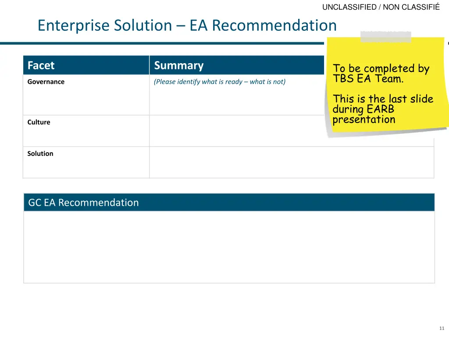
Task: Click the 'GC EA Recommendation' header bar
Action: (x=229, y=202)
